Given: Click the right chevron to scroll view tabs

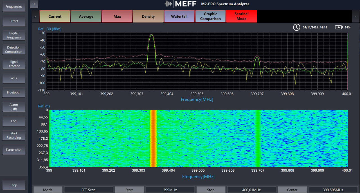Looking at the screenshot, I should (x=356, y=16).
